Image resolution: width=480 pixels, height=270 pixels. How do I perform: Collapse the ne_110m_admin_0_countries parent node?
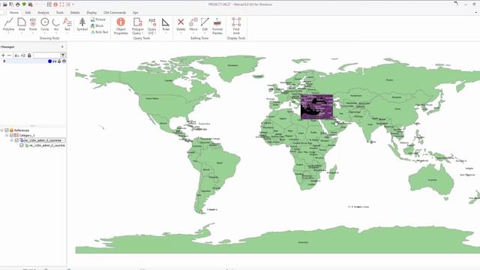pyautogui.click(x=12, y=140)
